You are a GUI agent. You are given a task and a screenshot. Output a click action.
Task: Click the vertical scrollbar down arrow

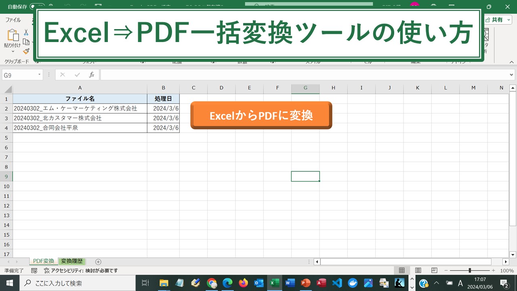click(513, 255)
